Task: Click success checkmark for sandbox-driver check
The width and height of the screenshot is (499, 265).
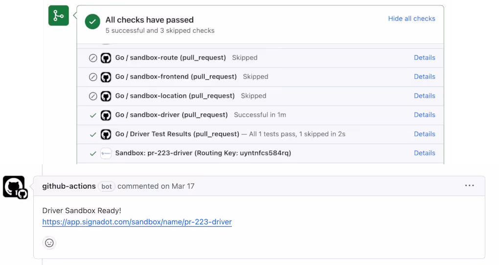Action: (93, 115)
